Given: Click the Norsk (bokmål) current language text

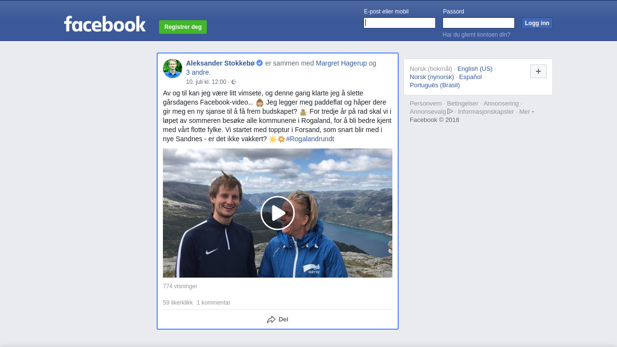Looking at the screenshot, I should [x=431, y=68].
